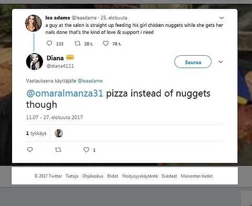
Task: Open @omaralmanza31 mention link
Action: pos(65,93)
